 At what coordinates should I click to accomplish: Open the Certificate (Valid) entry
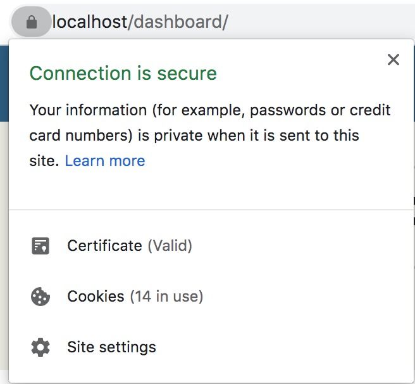211,246
